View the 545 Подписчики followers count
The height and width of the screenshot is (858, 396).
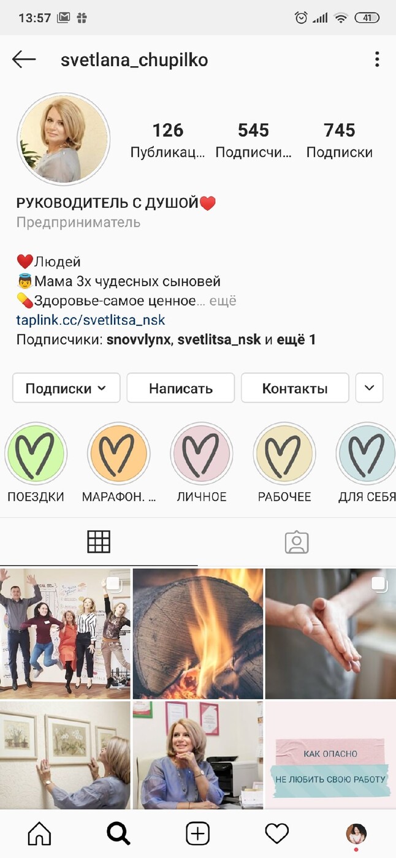coord(254,140)
